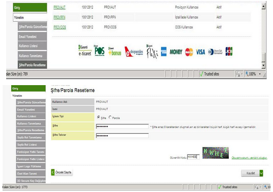Screen dimensions: 273x192
Task: Select the Parola radio option
Action: tap(110, 117)
